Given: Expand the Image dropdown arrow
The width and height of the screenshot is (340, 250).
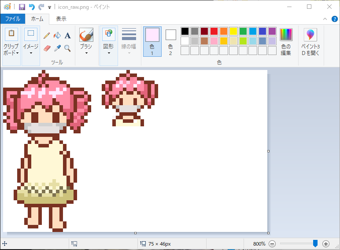Looking at the screenshot, I should coord(31,53).
